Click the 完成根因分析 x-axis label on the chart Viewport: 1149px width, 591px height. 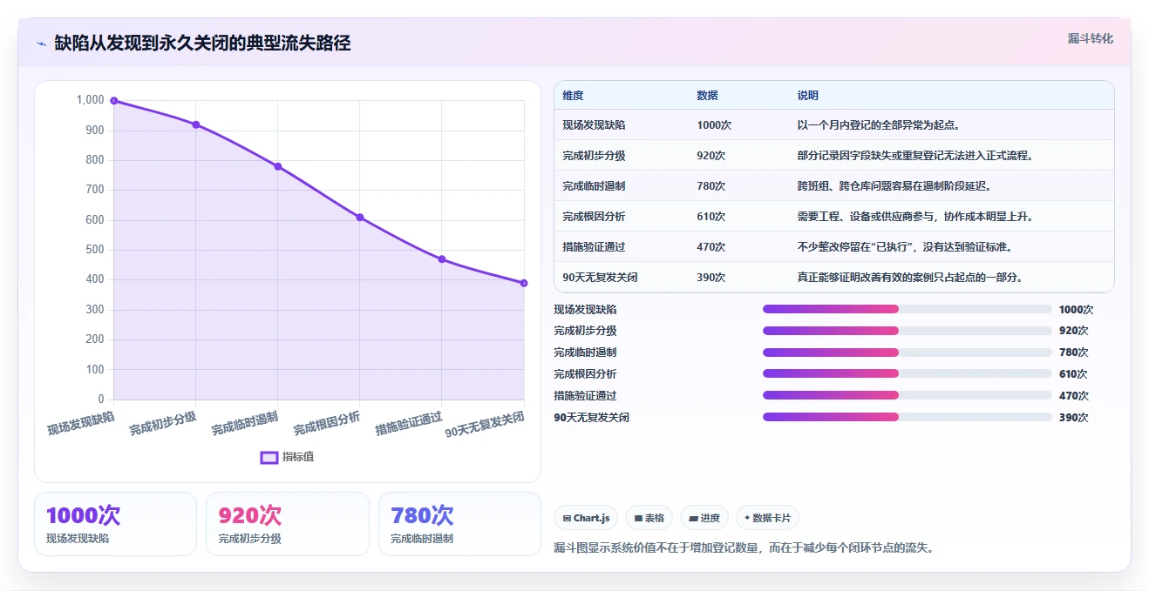[x=326, y=422]
